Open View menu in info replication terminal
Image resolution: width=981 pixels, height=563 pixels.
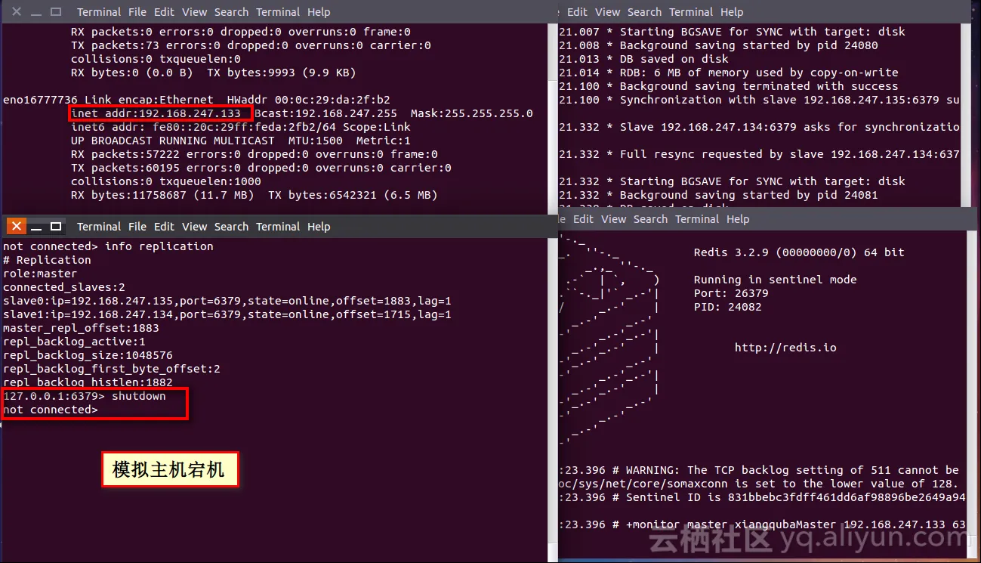pyautogui.click(x=194, y=227)
